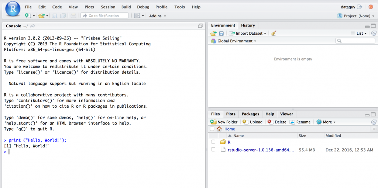Toggle the select-all checkbox beside Home
Screen dimensions: 378x188
tap(212, 129)
